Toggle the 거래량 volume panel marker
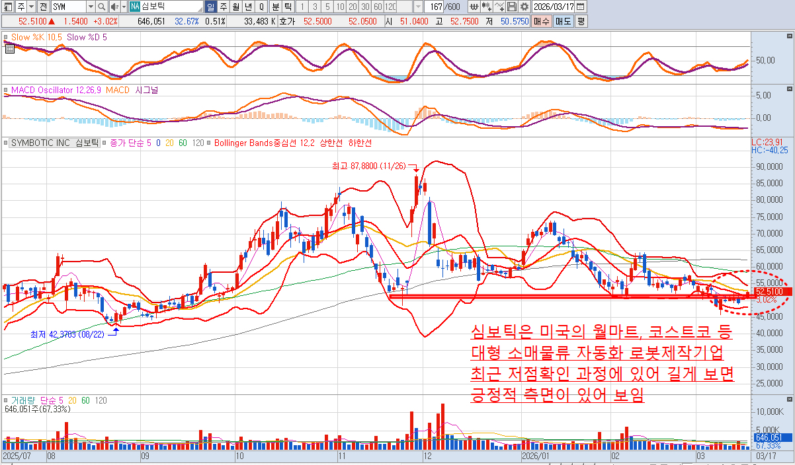The height and width of the screenshot is (465, 795). pyautogui.click(x=6, y=400)
